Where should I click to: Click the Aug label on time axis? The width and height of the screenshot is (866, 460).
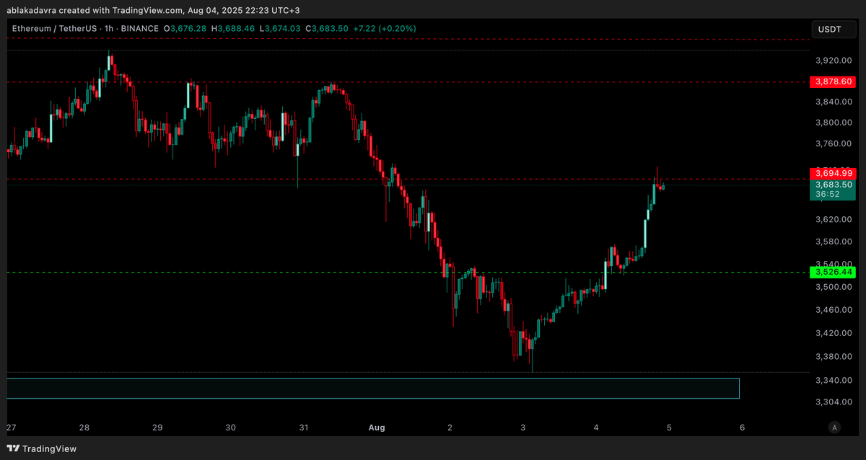point(377,428)
